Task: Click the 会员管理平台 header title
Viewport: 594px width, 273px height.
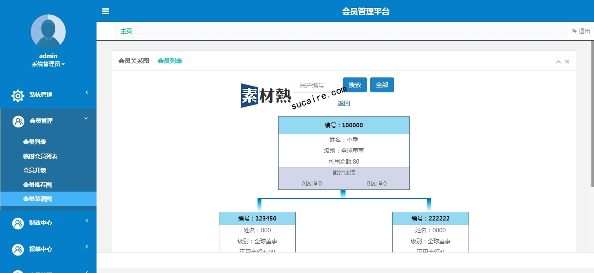Action: [366, 11]
